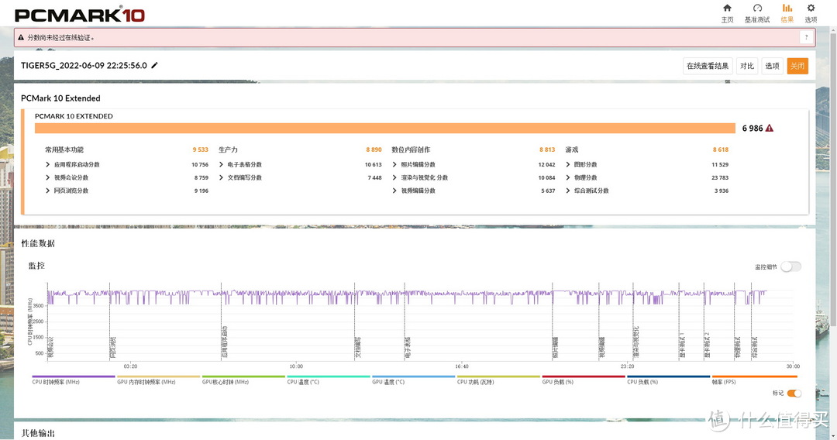Click the 物理分数 value 23 783
Viewport: 837px width, 440px height.
tap(720, 177)
